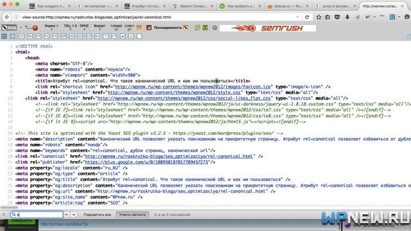Toggle 'Учесть регистр' match case option
This screenshot has height=231, width=411.
pos(132,214)
